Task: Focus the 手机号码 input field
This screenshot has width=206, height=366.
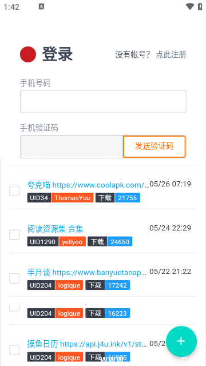Action: point(103,102)
